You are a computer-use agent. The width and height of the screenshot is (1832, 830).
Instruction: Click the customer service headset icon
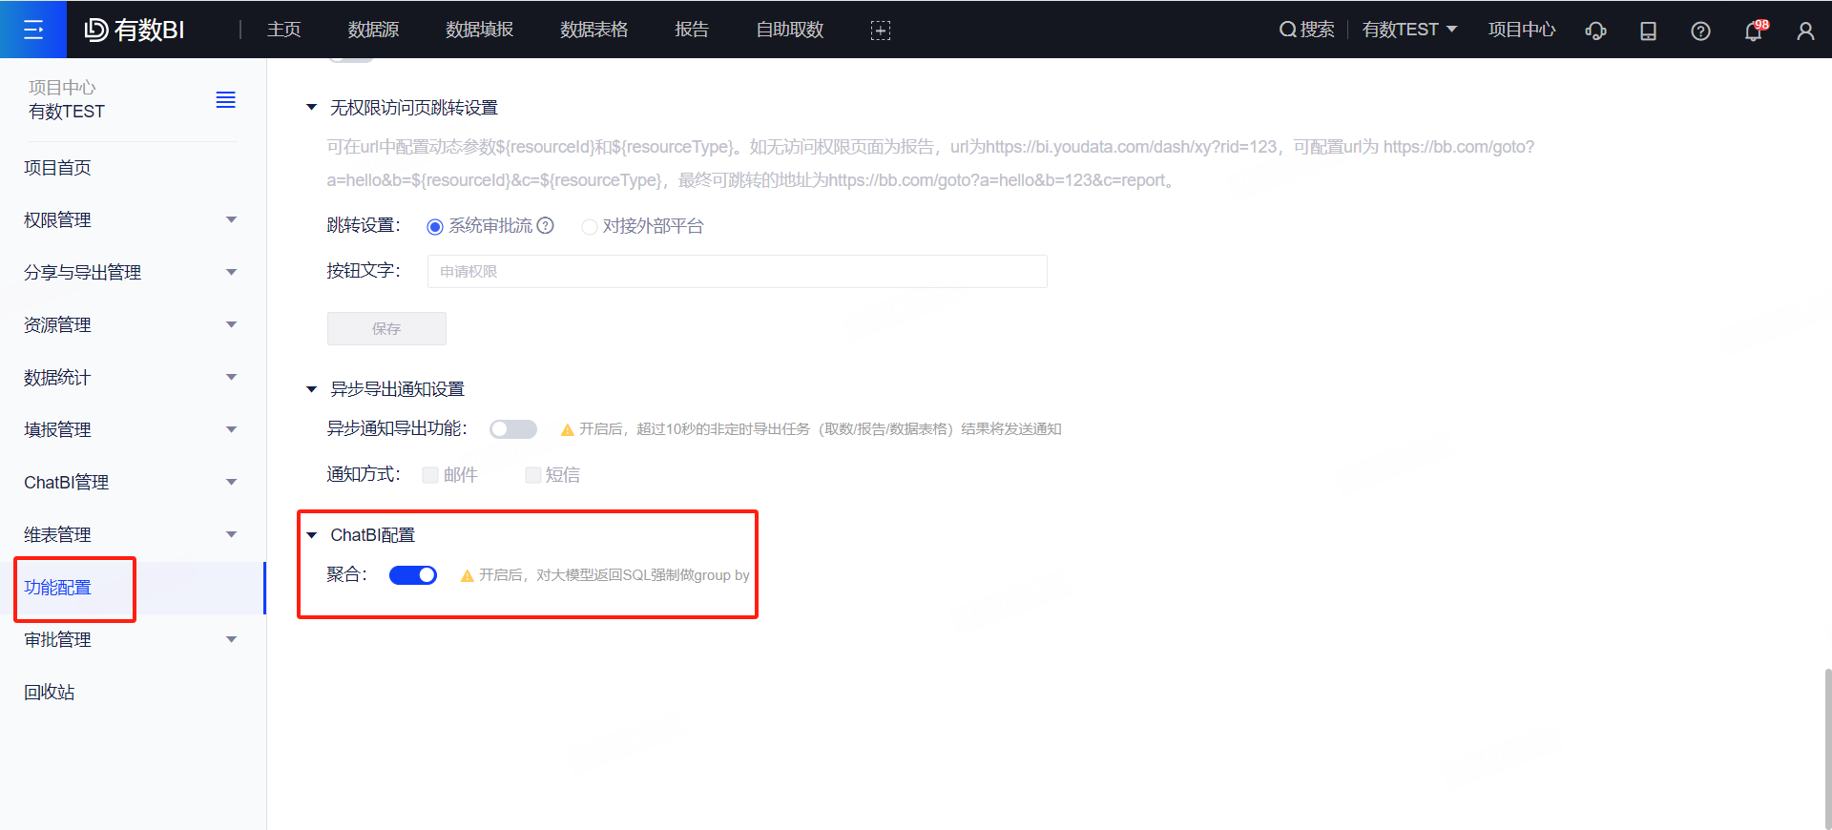pos(1595,31)
